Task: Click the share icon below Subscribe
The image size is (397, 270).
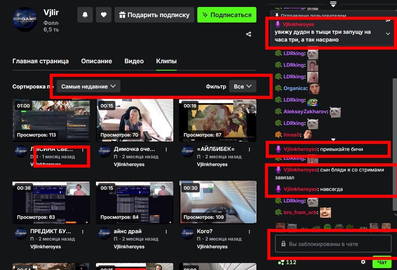Action: (249, 34)
